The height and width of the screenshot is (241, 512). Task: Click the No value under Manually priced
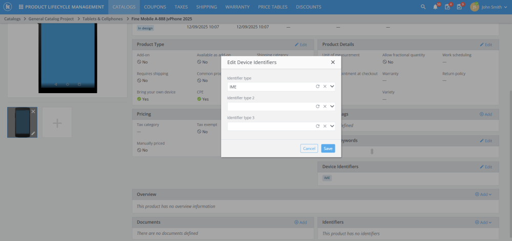pos(142,150)
